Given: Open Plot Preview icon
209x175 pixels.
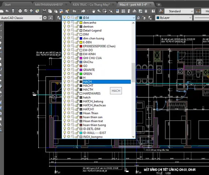Looking at the screenshot, I should pos(26,11).
